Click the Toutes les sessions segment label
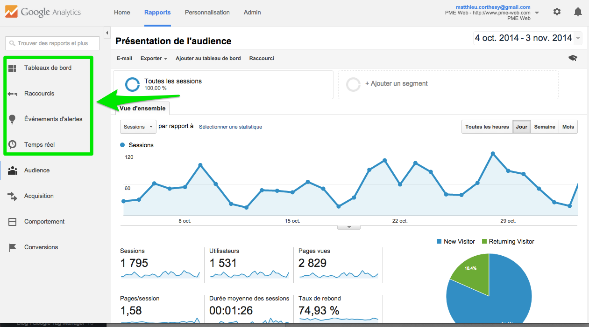This screenshot has height=327, width=589. [x=173, y=81]
